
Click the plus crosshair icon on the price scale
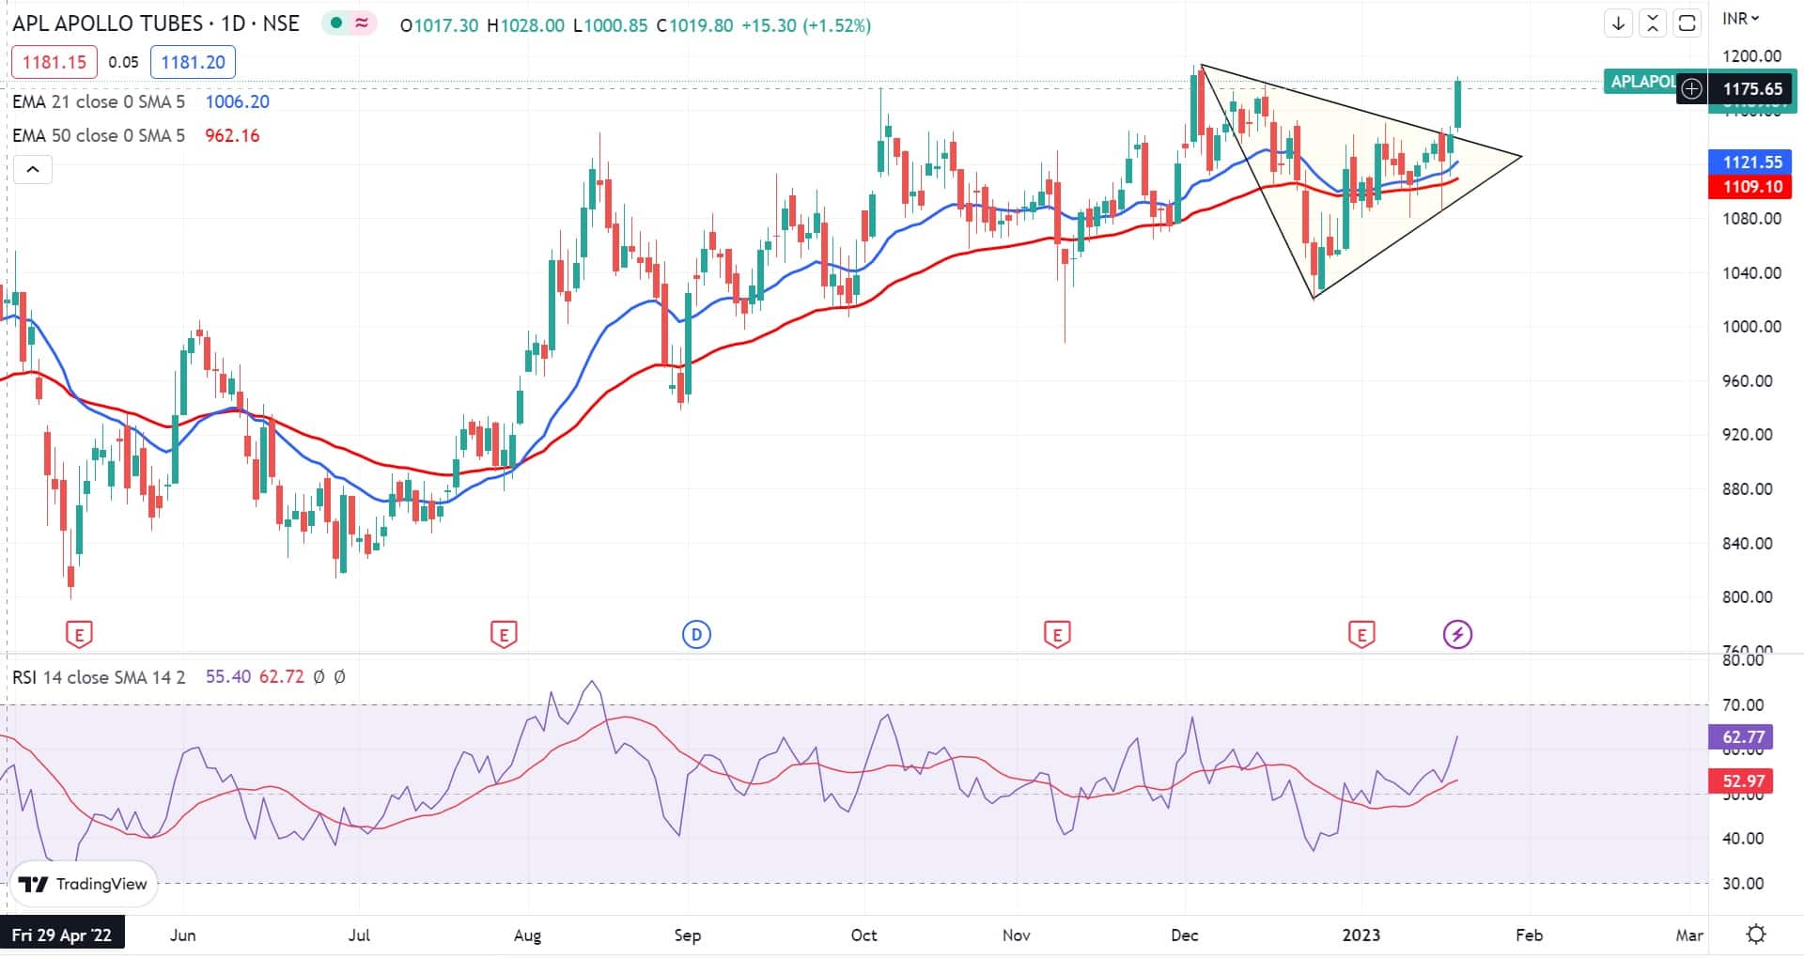click(x=1691, y=89)
